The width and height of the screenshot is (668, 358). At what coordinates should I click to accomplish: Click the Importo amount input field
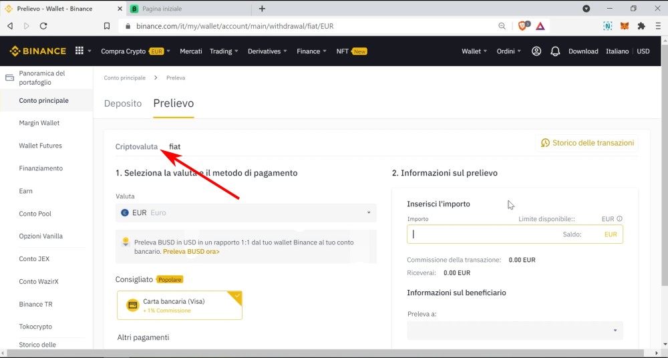click(x=514, y=234)
